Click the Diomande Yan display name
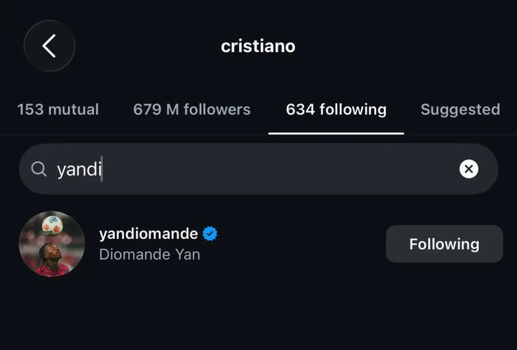The height and width of the screenshot is (350, 517). [150, 254]
